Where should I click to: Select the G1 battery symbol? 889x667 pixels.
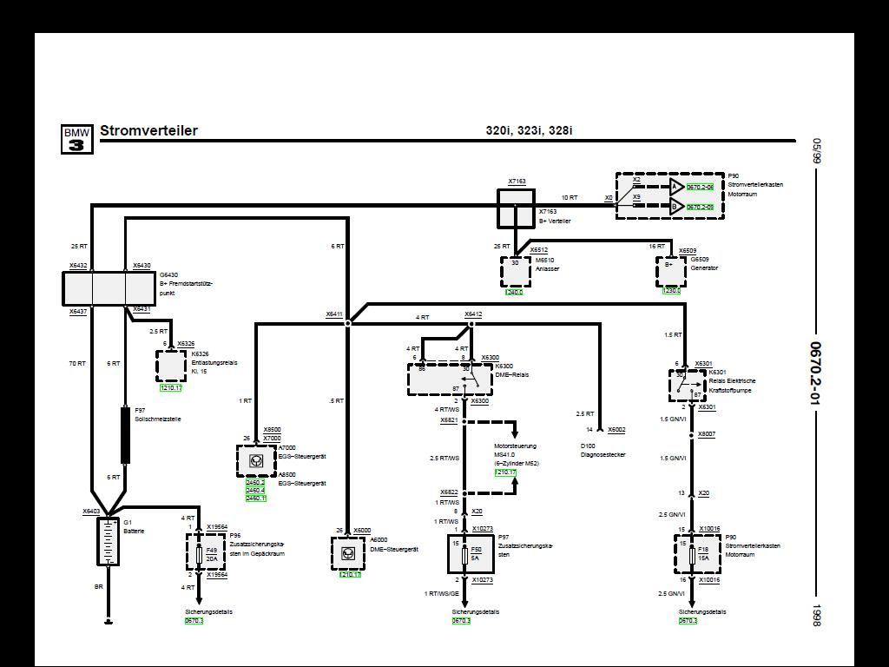click(x=108, y=542)
